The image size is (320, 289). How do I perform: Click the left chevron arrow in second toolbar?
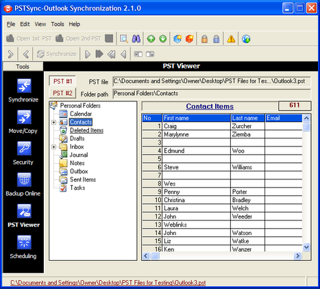(x=26, y=54)
